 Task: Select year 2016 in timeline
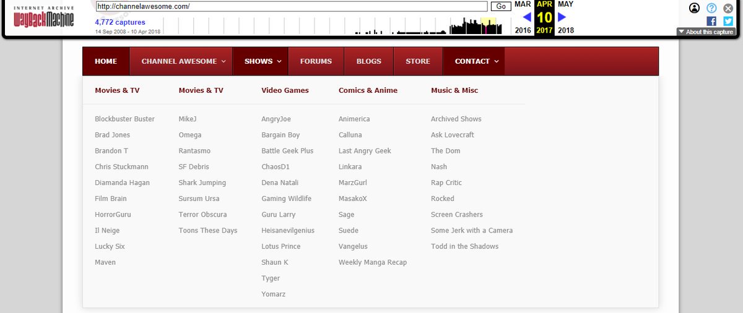point(523,30)
